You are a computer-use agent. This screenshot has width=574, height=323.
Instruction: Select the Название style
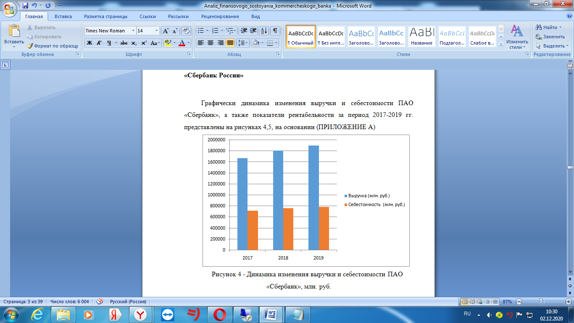[421, 37]
